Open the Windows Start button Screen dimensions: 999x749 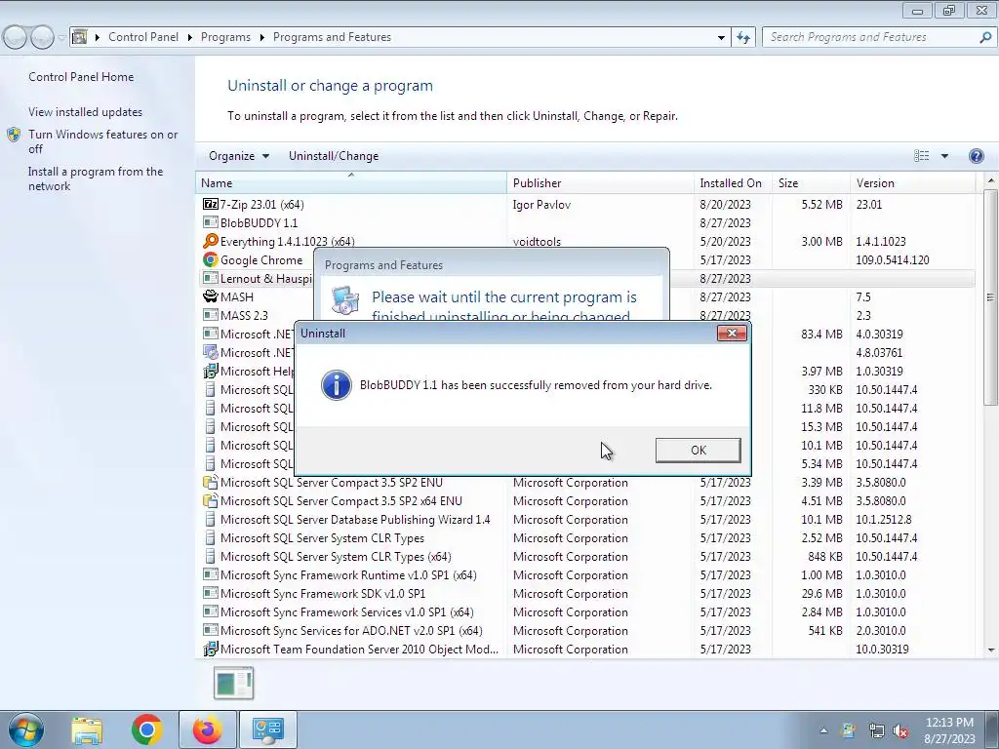tap(25, 729)
